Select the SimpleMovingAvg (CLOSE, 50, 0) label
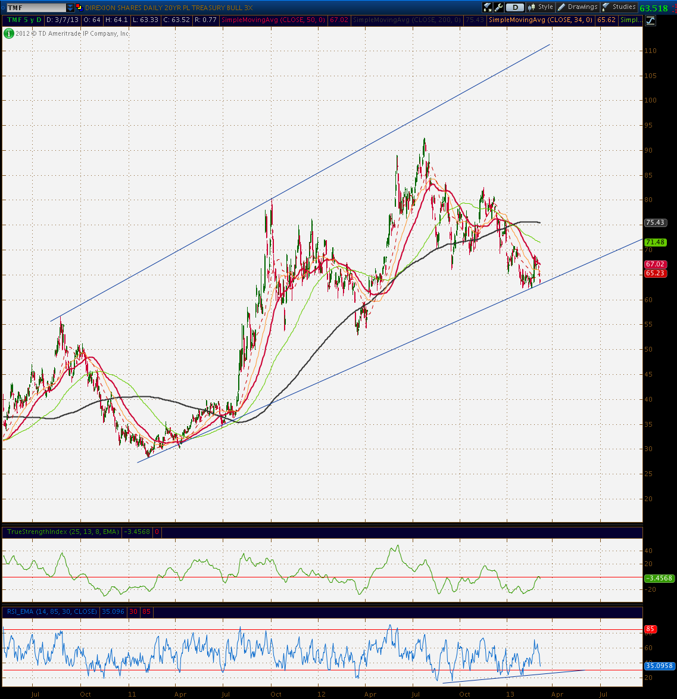 [x=273, y=20]
